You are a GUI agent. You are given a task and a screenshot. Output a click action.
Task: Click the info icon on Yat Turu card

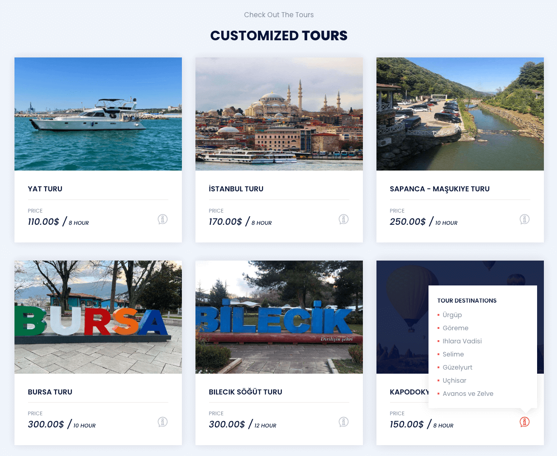point(162,219)
